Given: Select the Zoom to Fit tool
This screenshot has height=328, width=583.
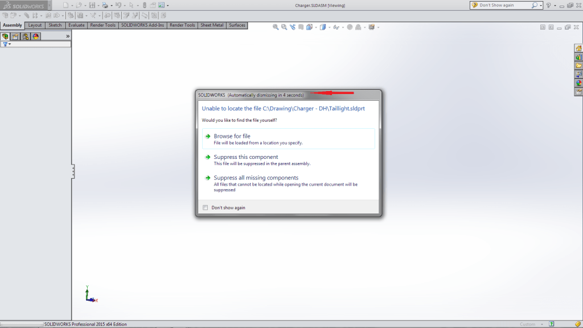Looking at the screenshot, I should [275, 26].
